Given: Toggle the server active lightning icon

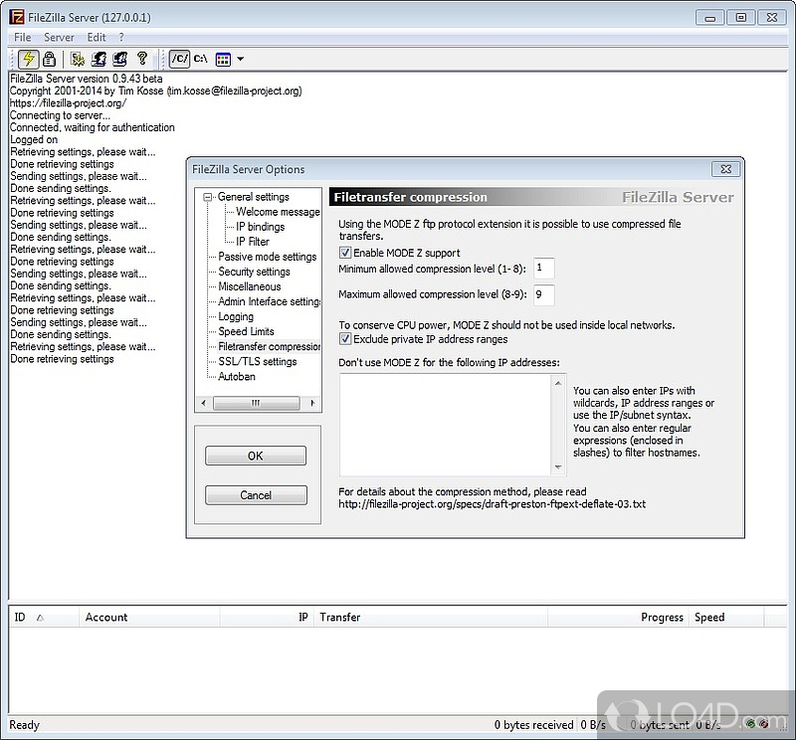Looking at the screenshot, I should coord(28,60).
